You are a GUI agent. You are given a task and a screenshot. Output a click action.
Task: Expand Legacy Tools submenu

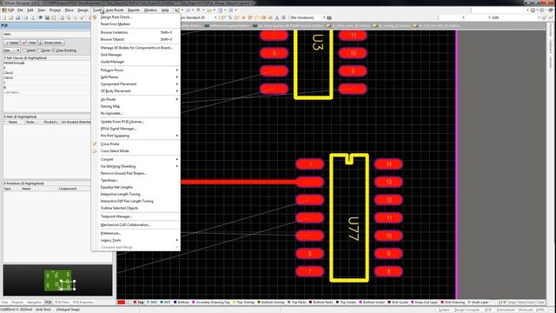(136, 240)
